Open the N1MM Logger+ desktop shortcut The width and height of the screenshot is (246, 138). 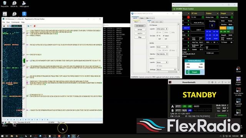[x=238, y=81]
